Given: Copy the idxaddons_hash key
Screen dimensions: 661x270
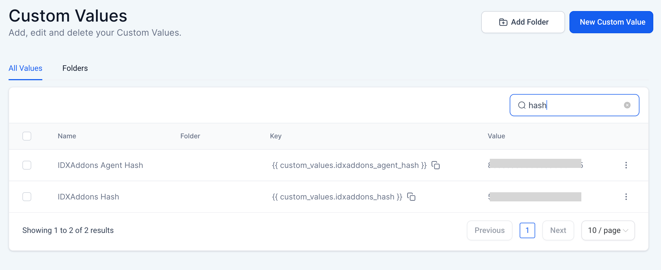Looking at the screenshot, I should (x=411, y=197).
